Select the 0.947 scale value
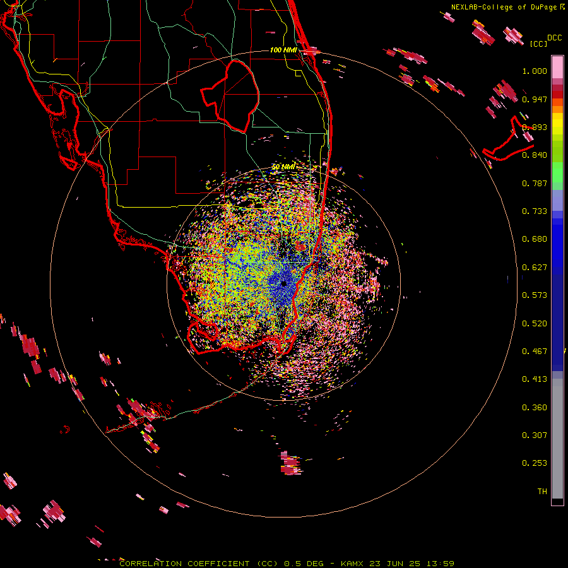This screenshot has width=568, height=568. tap(535, 99)
